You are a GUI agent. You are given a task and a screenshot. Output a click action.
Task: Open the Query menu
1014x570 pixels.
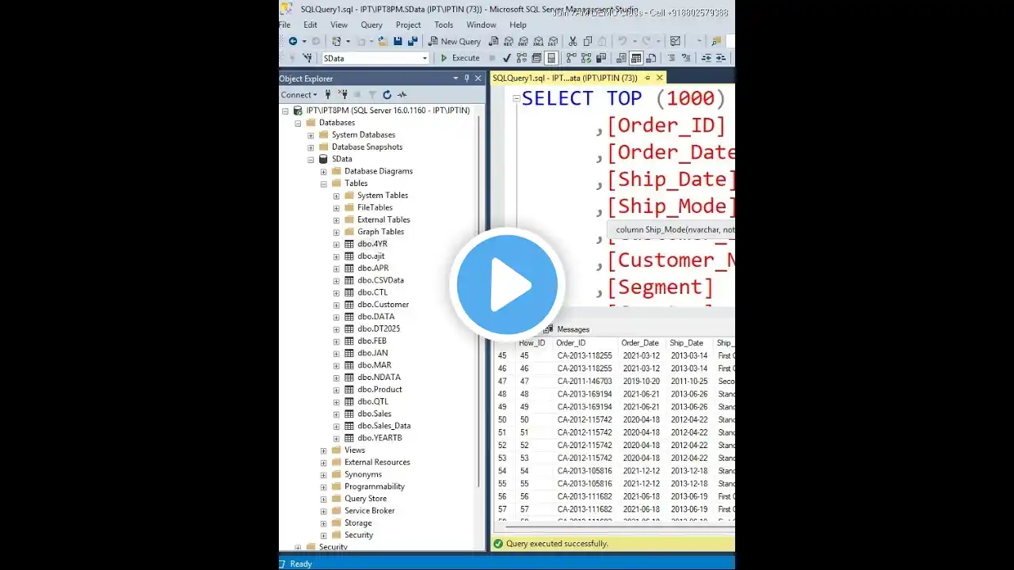(x=372, y=25)
